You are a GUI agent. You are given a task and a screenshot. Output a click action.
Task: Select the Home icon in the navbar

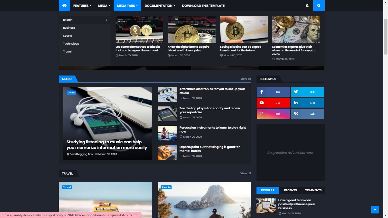pos(64,6)
